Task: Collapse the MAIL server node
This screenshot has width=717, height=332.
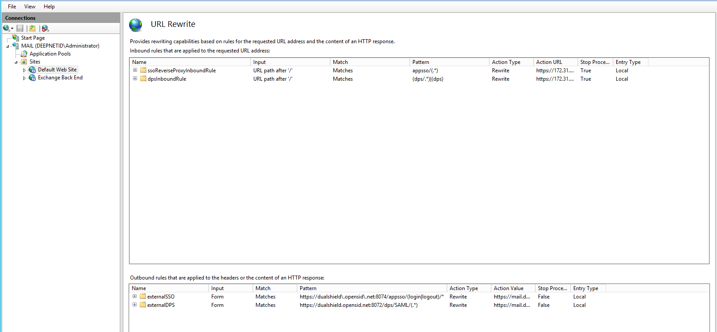Action: point(8,46)
